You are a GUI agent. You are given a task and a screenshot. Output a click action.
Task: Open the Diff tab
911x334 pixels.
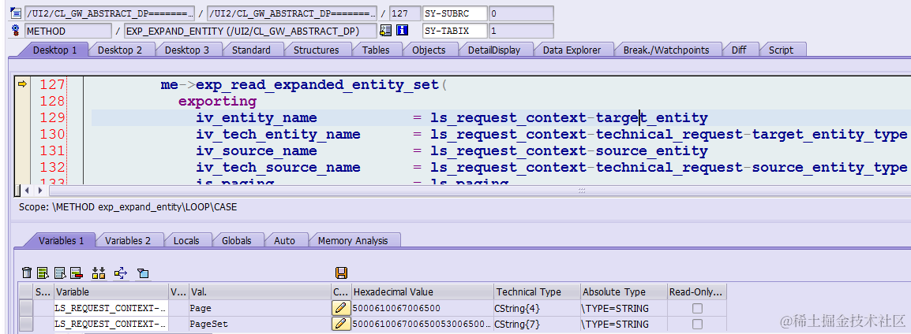tap(739, 50)
